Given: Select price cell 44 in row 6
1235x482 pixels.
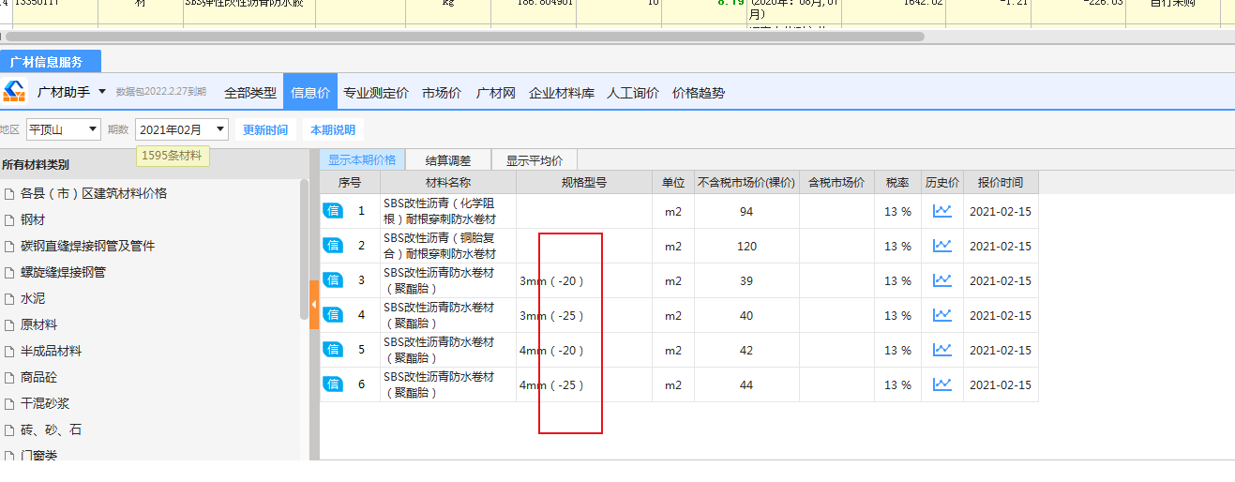Looking at the screenshot, I should [x=746, y=384].
